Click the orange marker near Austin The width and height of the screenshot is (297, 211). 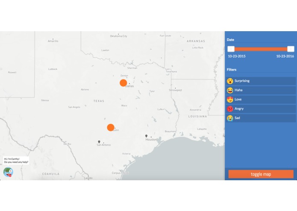(111, 128)
